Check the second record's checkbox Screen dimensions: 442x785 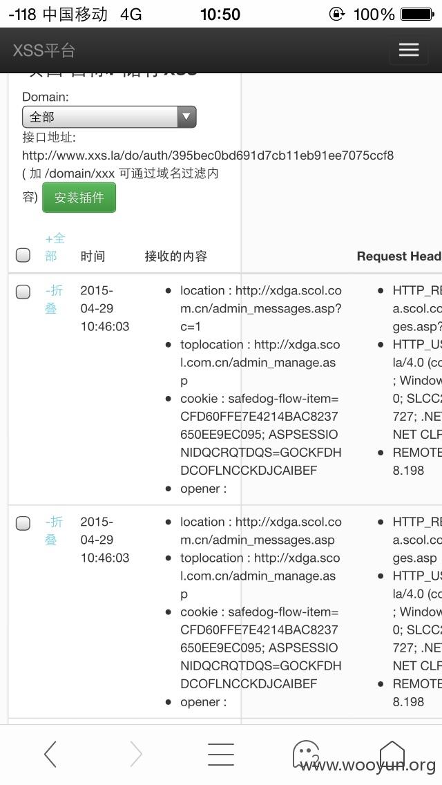(23, 523)
